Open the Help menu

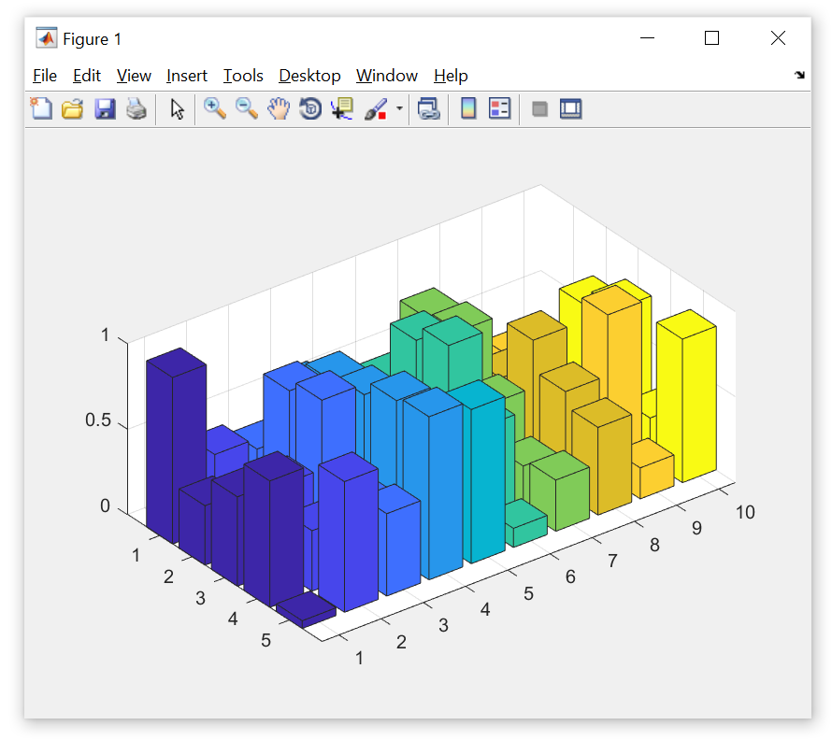point(451,76)
